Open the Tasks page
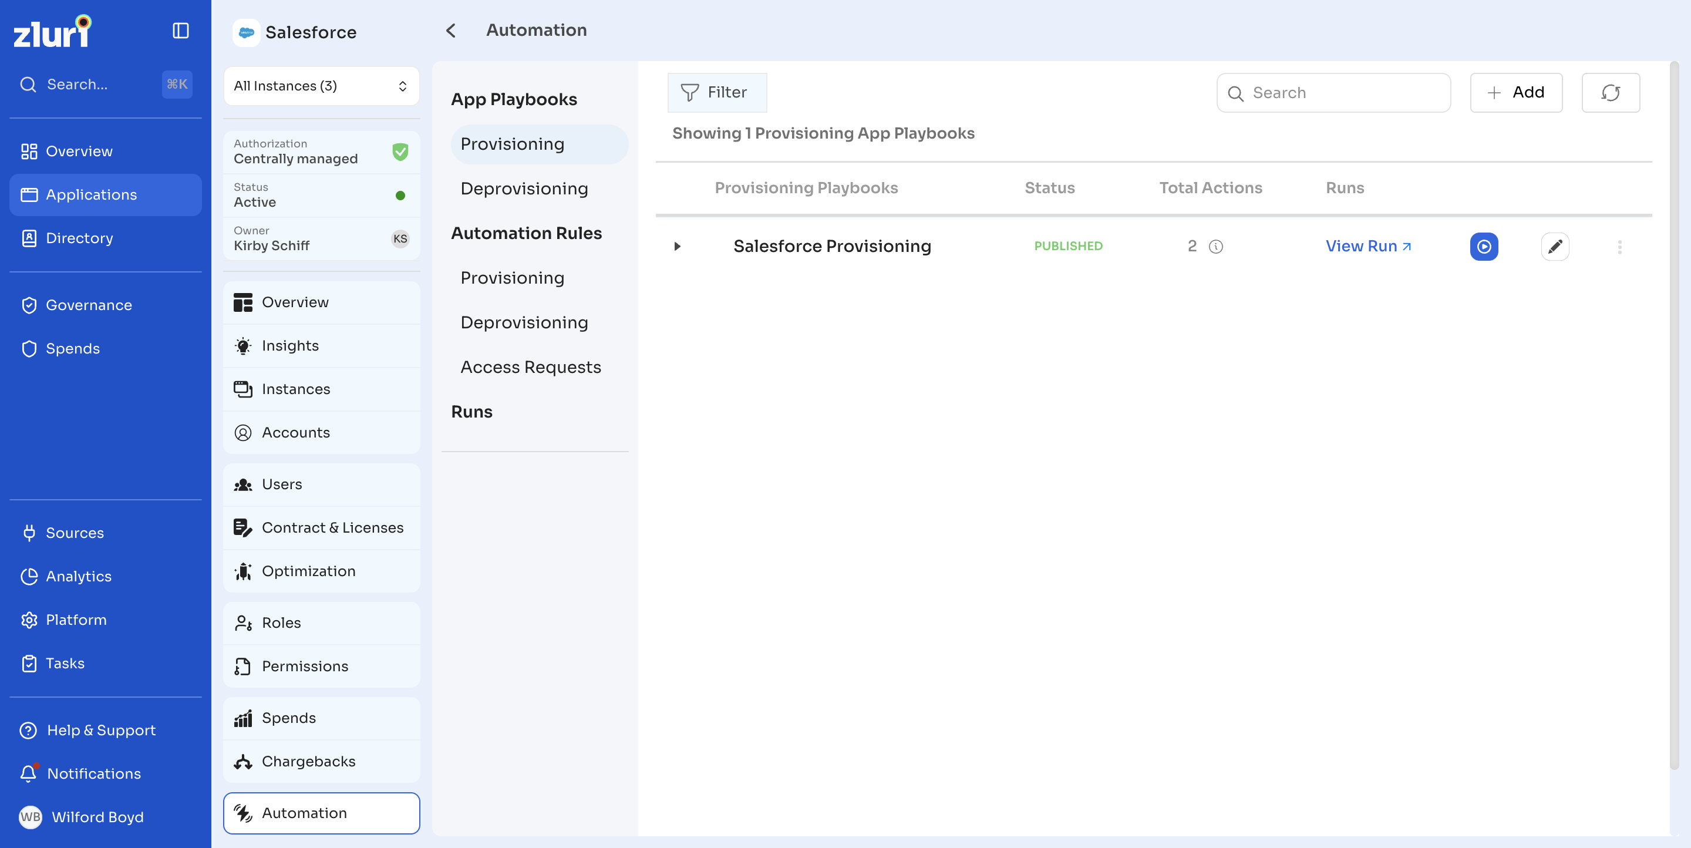 (x=105, y=663)
